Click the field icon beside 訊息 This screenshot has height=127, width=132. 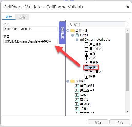pos(86,77)
